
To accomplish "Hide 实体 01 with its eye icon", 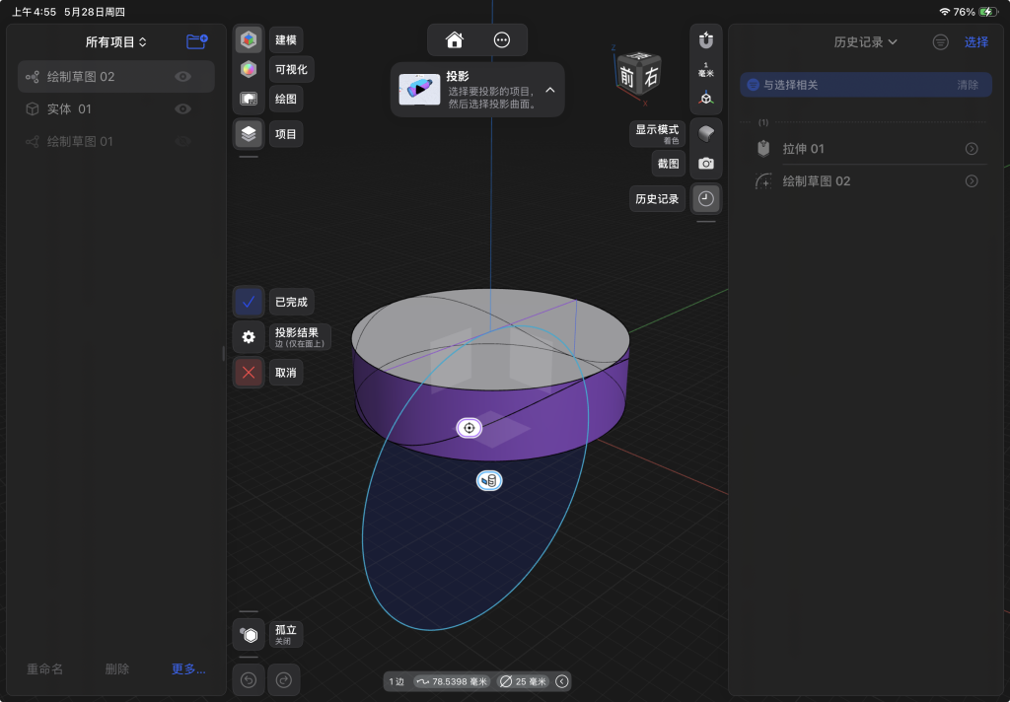I will coord(182,108).
